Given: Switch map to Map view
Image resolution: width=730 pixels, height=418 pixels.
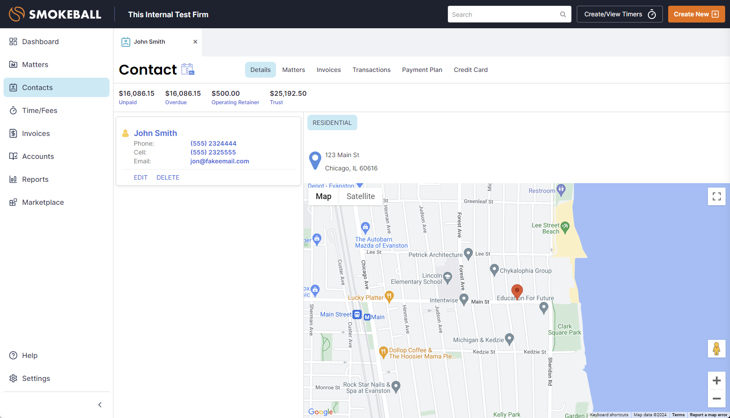Looking at the screenshot, I should click(323, 196).
